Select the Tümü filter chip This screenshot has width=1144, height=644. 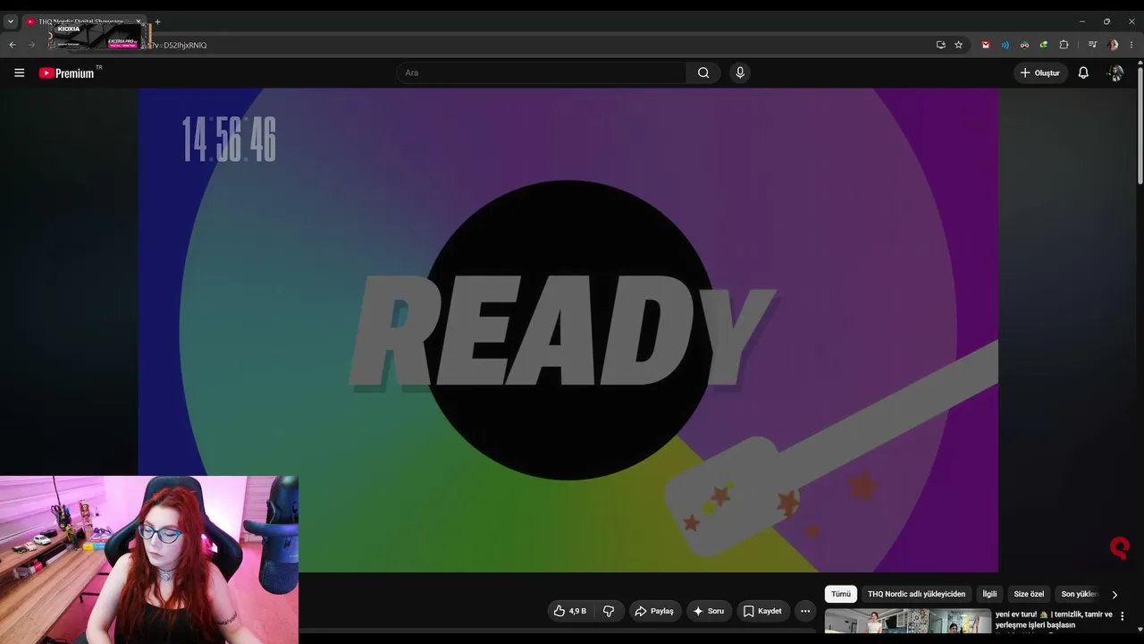pos(841,594)
